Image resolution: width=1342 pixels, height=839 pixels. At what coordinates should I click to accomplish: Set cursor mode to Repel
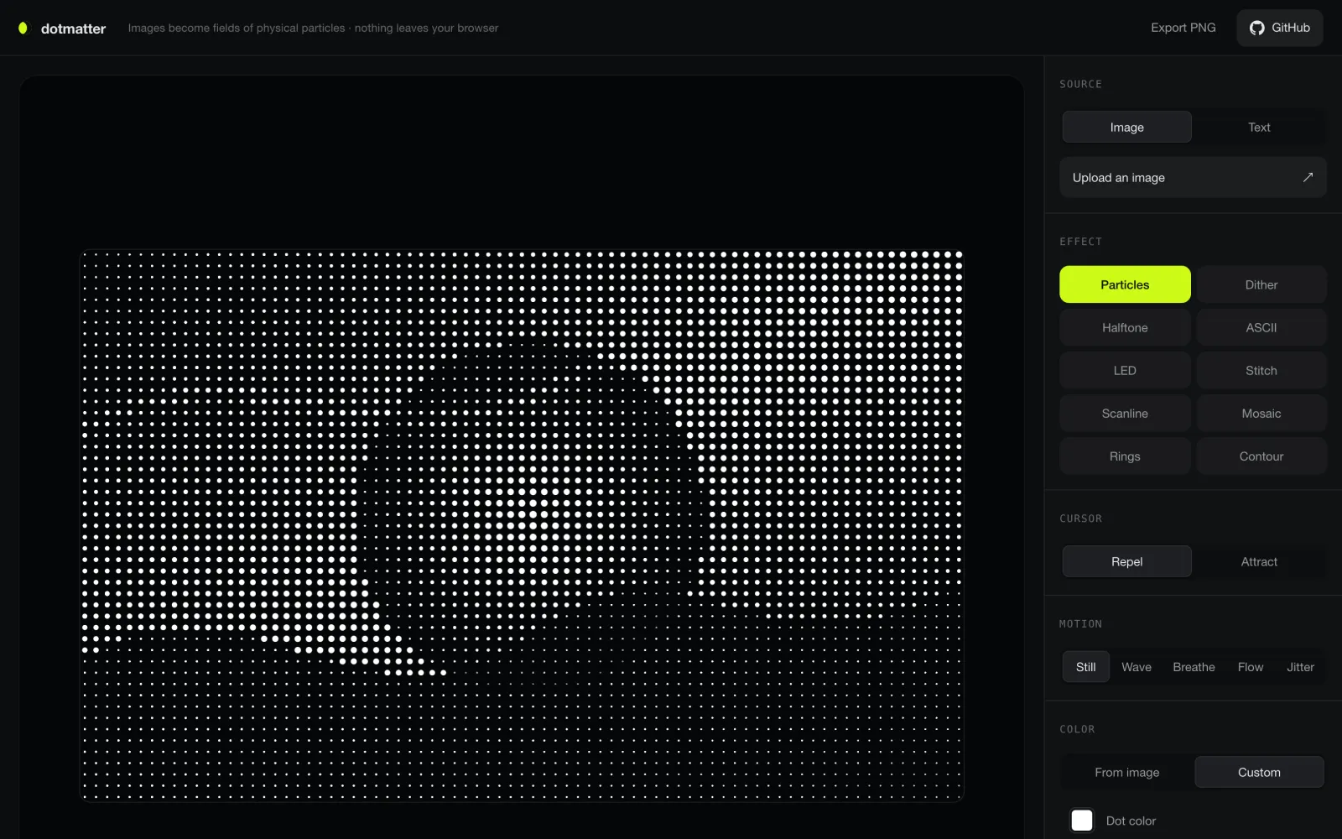(1126, 561)
